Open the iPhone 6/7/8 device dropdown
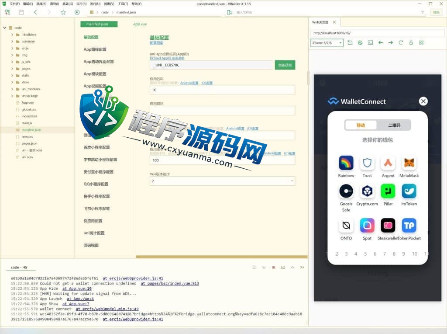 coord(327,43)
